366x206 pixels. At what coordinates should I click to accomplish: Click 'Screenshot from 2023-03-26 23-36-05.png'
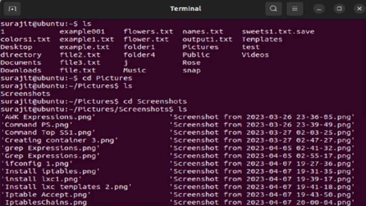pyautogui.click(x=262, y=117)
